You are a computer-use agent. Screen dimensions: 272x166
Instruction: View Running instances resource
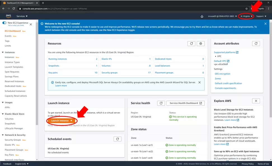(58, 59)
